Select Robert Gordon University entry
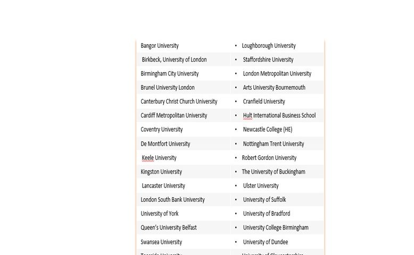 [269, 158]
